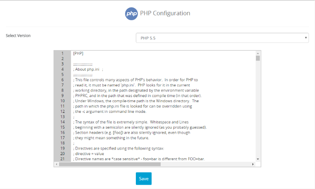The image size is (315, 189).
Task: Open the PHP 5.5 version dropdown
Action: [x=222, y=38]
